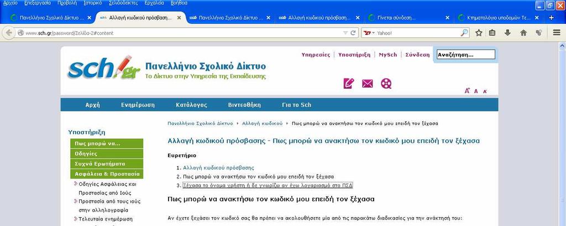Image resolution: width=566 pixels, height=226 pixels.
Task: Open the Σύνδεση login link
Action: (418, 55)
